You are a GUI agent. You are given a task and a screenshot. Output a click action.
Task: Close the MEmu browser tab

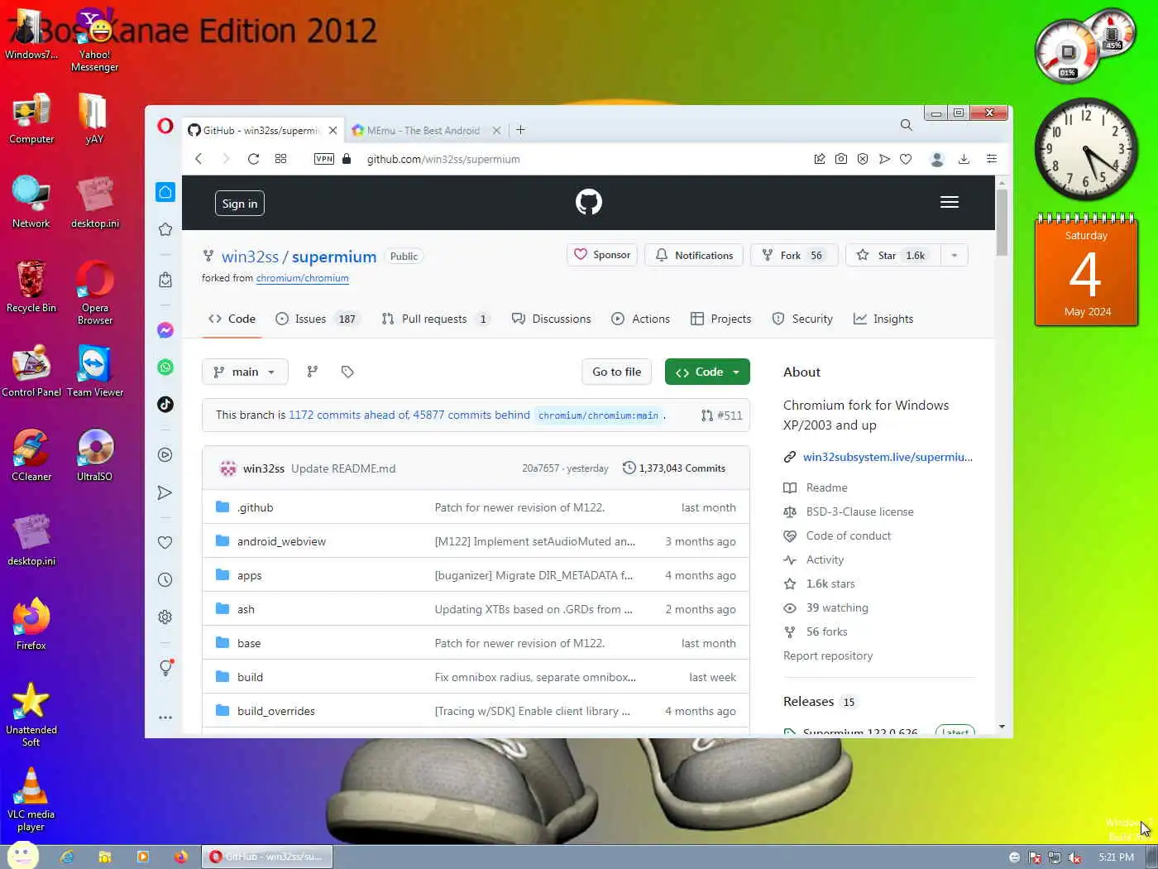496,130
